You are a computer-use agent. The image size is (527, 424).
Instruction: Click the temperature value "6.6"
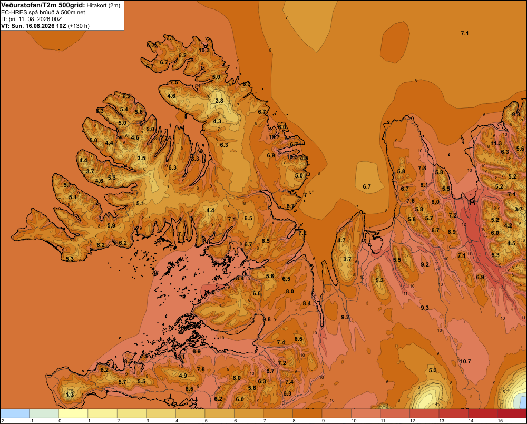(257, 293)
